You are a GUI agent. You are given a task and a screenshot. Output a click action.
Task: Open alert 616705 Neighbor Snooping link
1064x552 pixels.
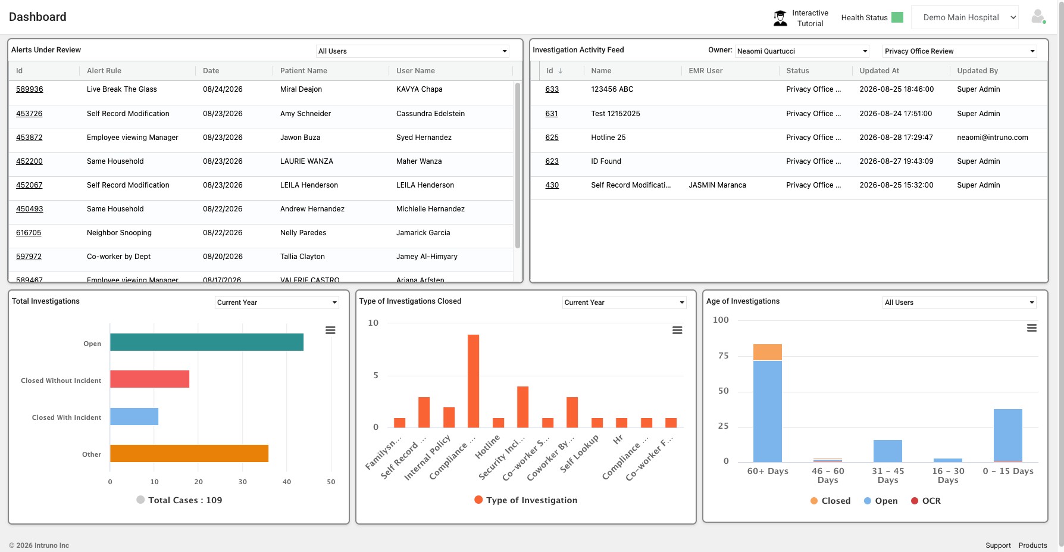29,233
